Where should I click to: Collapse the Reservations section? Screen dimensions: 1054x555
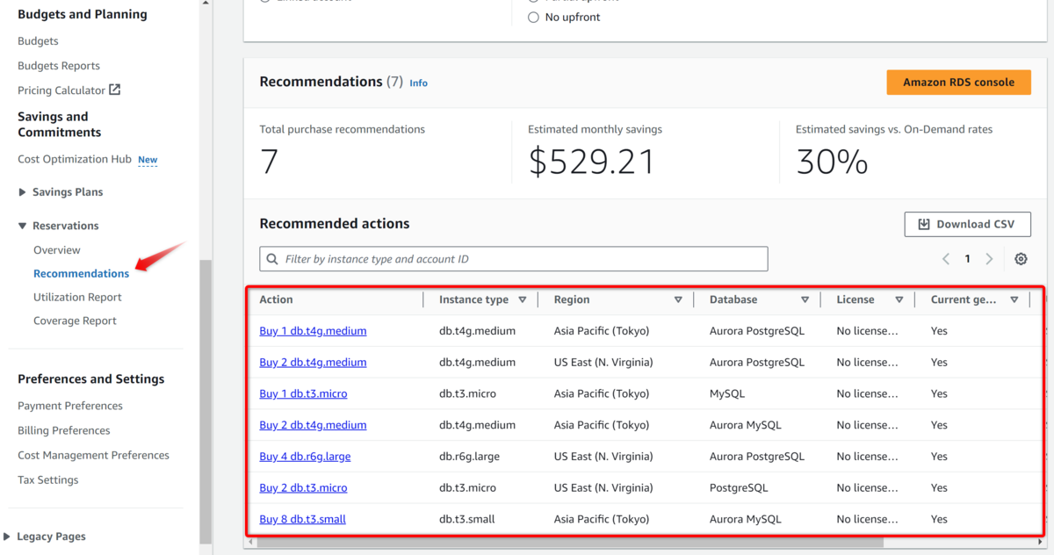click(23, 226)
